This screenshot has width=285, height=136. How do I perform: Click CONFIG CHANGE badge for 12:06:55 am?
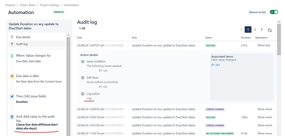coord(215,109)
